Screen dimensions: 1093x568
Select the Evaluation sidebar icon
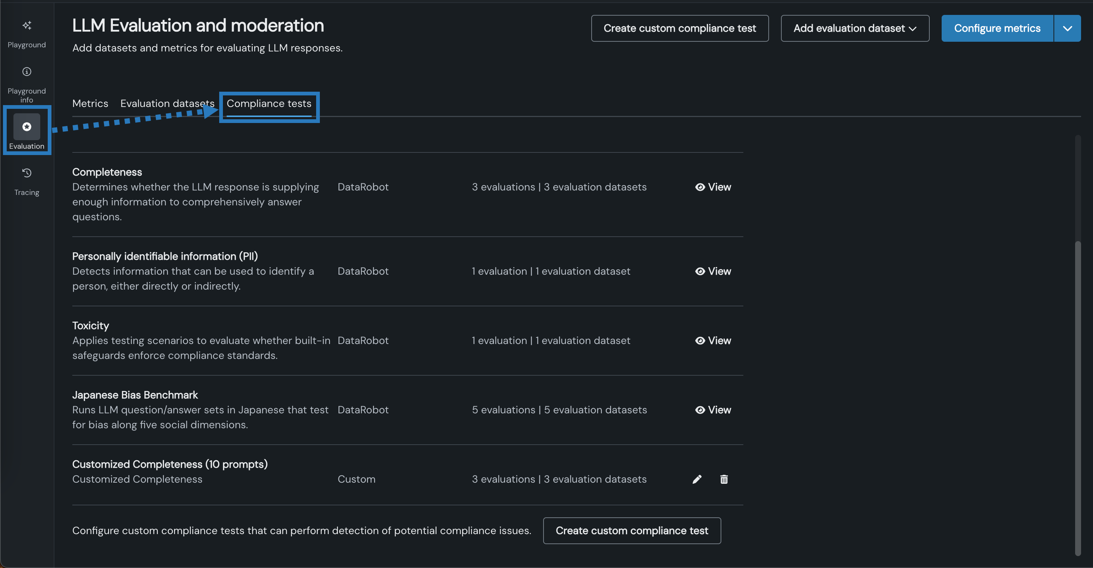click(27, 127)
